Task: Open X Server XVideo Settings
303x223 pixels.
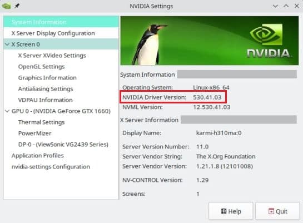Action: pos(52,56)
